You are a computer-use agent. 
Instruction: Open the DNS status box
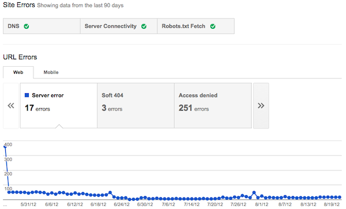[42, 26]
